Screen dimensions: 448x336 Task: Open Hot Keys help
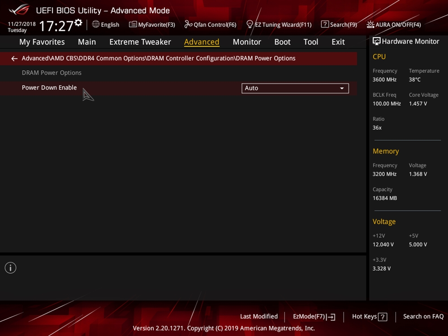(x=370, y=317)
